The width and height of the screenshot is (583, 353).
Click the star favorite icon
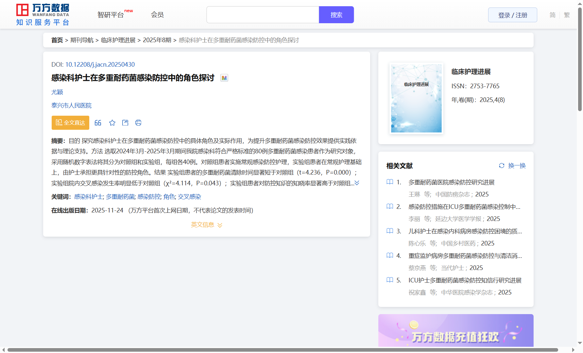(112, 123)
